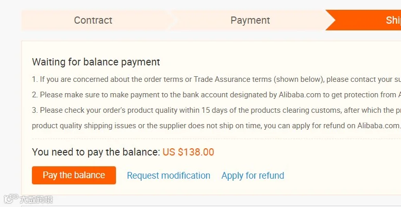Click the Pay the balance button
Image resolution: width=401 pixels, height=207 pixels.
coord(74,175)
